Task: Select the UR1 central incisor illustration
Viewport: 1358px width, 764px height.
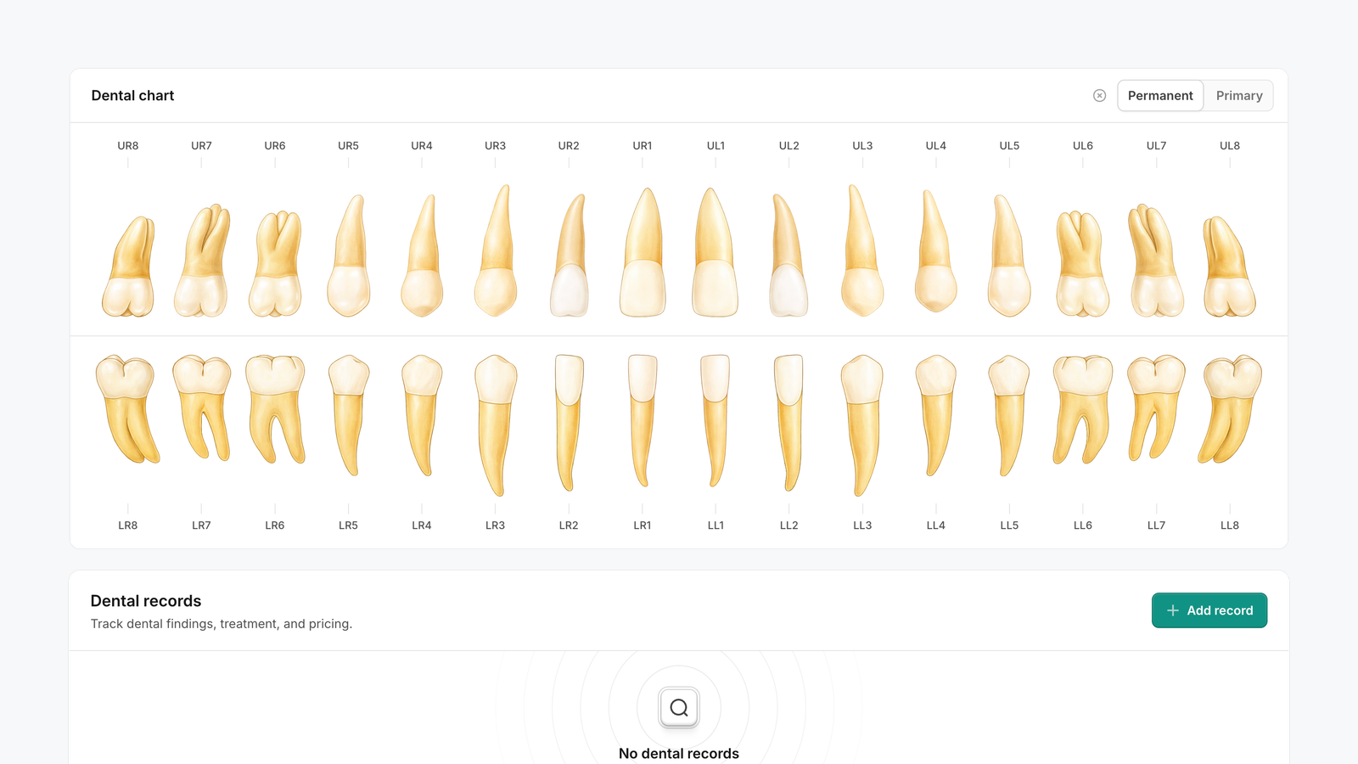Action: pos(643,252)
